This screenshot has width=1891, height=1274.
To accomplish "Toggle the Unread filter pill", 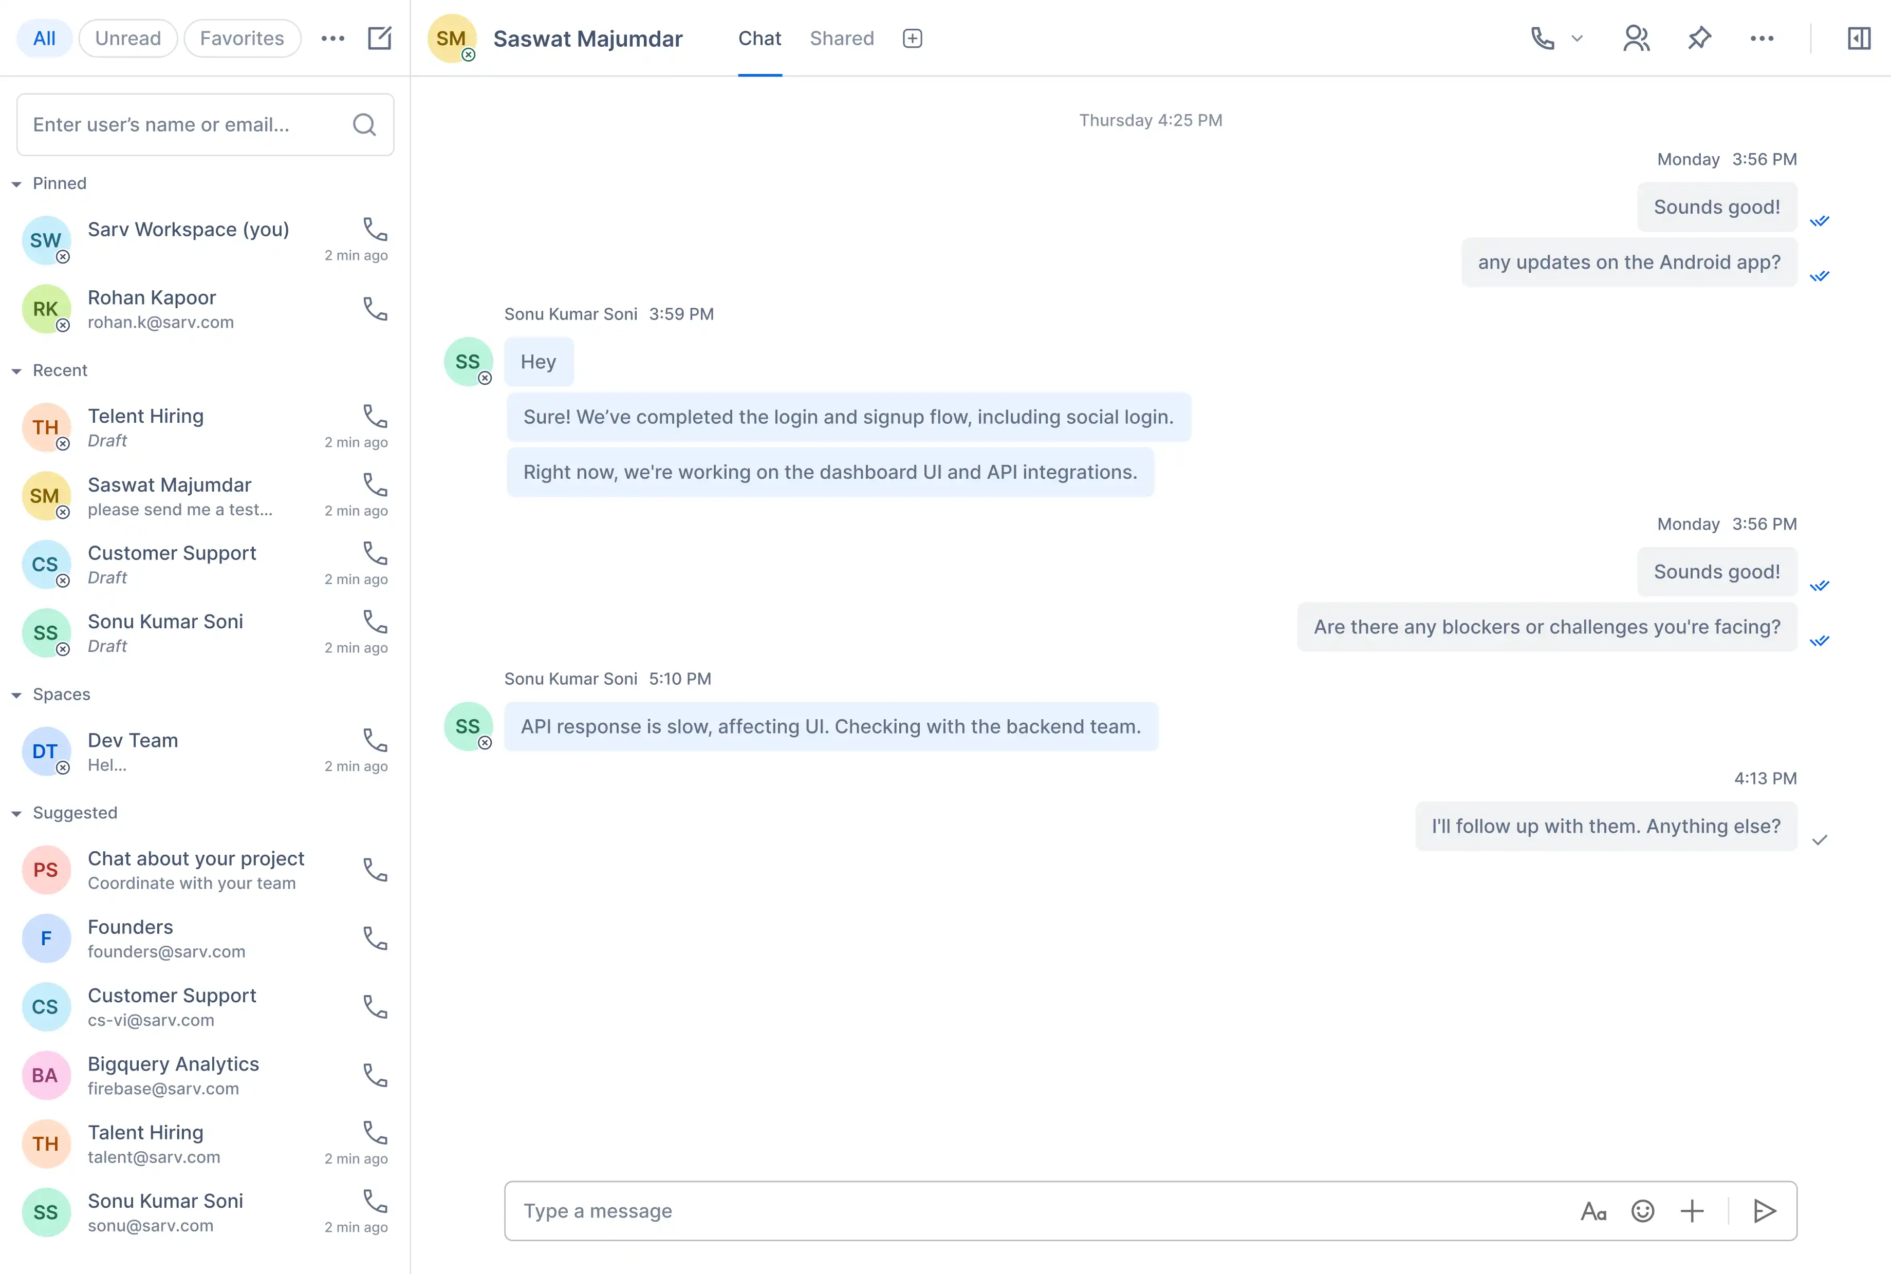I will [127, 38].
